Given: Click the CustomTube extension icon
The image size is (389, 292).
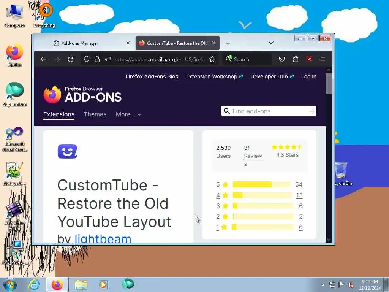Looking at the screenshot, I should [68, 151].
